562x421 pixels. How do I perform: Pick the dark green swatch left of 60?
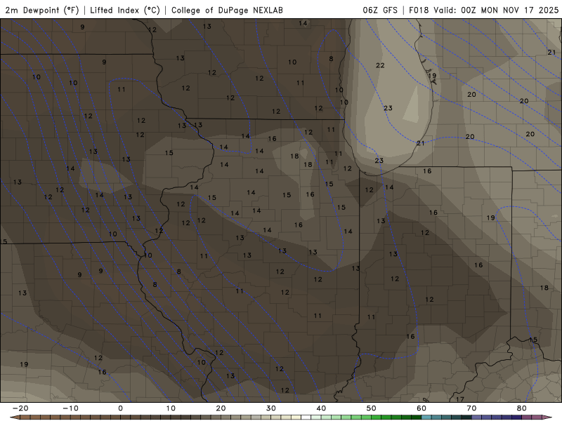point(417,417)
